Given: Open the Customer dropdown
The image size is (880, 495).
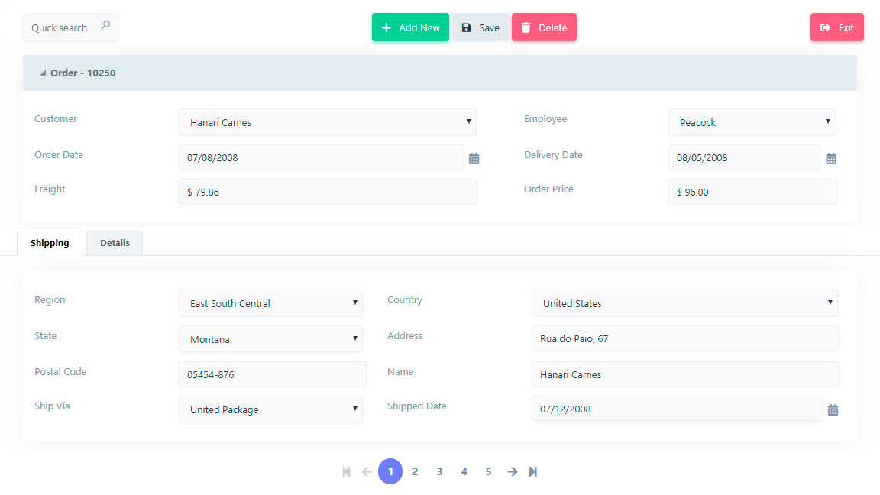Looking at the screenshot, I should [x=327, y=122].
